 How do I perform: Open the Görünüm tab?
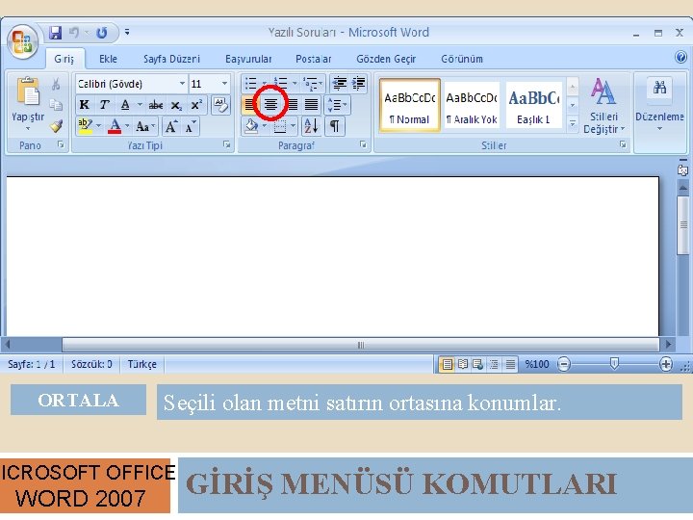(x=462, y=59)
